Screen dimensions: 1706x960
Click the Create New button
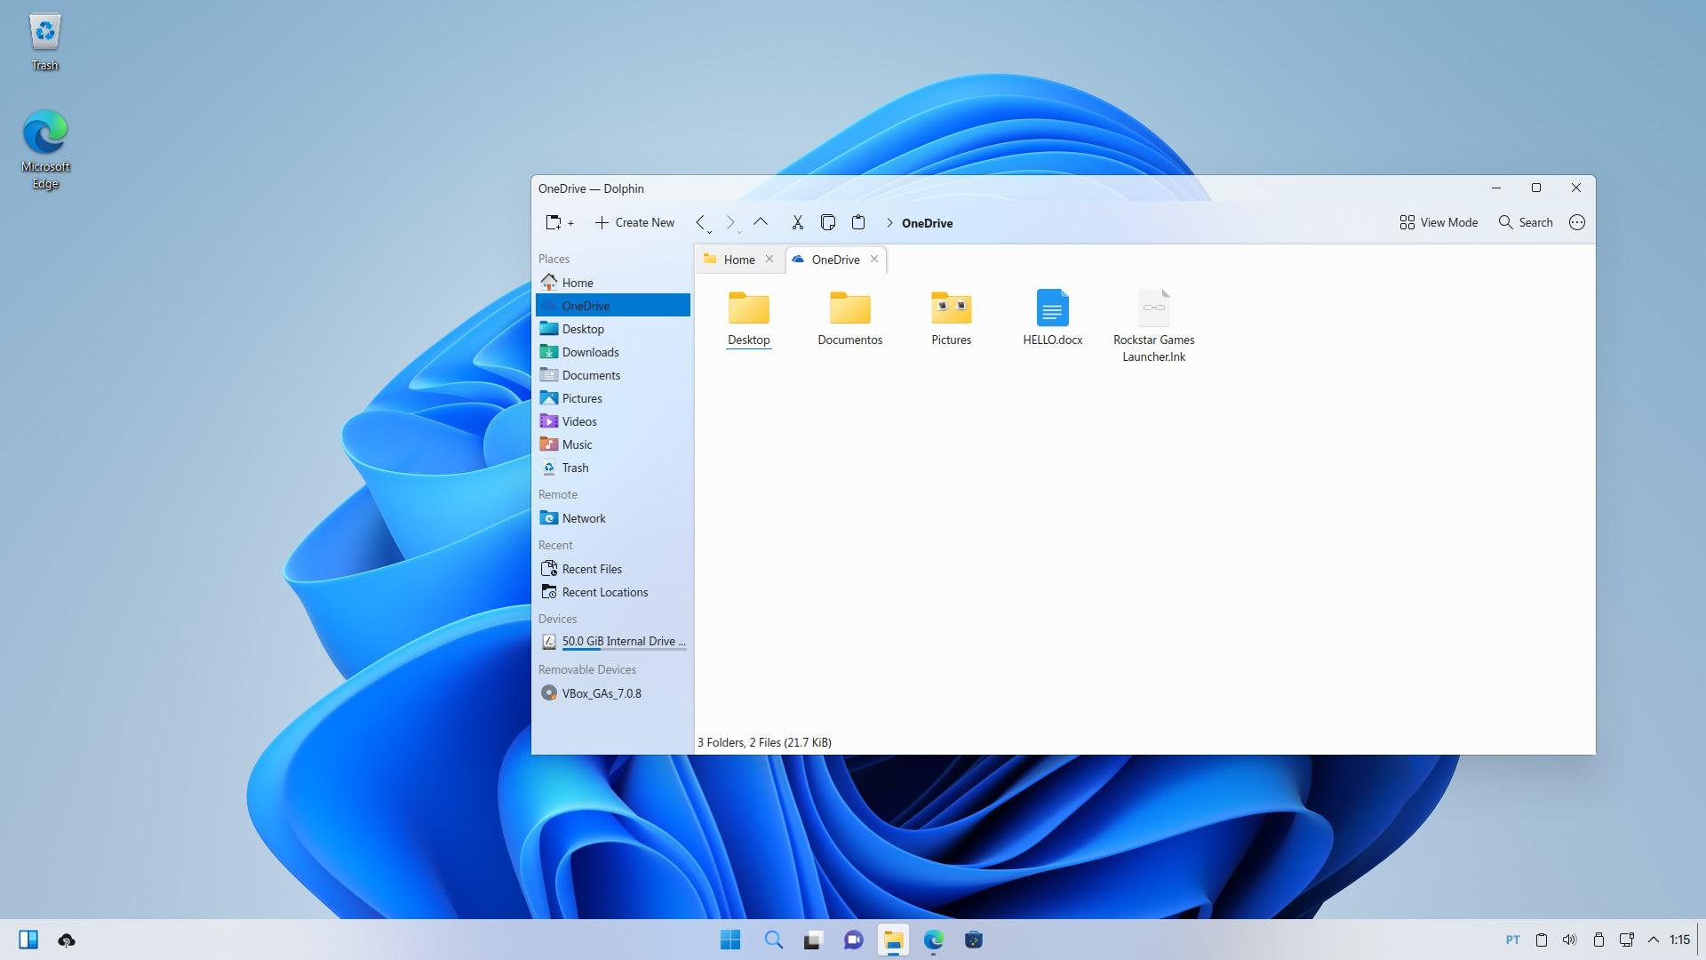(x=634, y=222)
